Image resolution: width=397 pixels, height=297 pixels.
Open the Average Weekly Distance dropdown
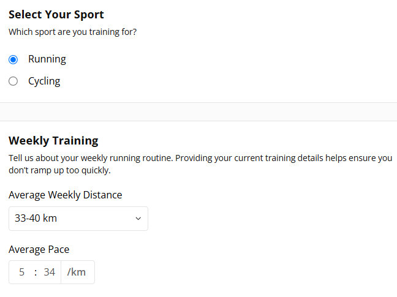(x=78, y=218)
